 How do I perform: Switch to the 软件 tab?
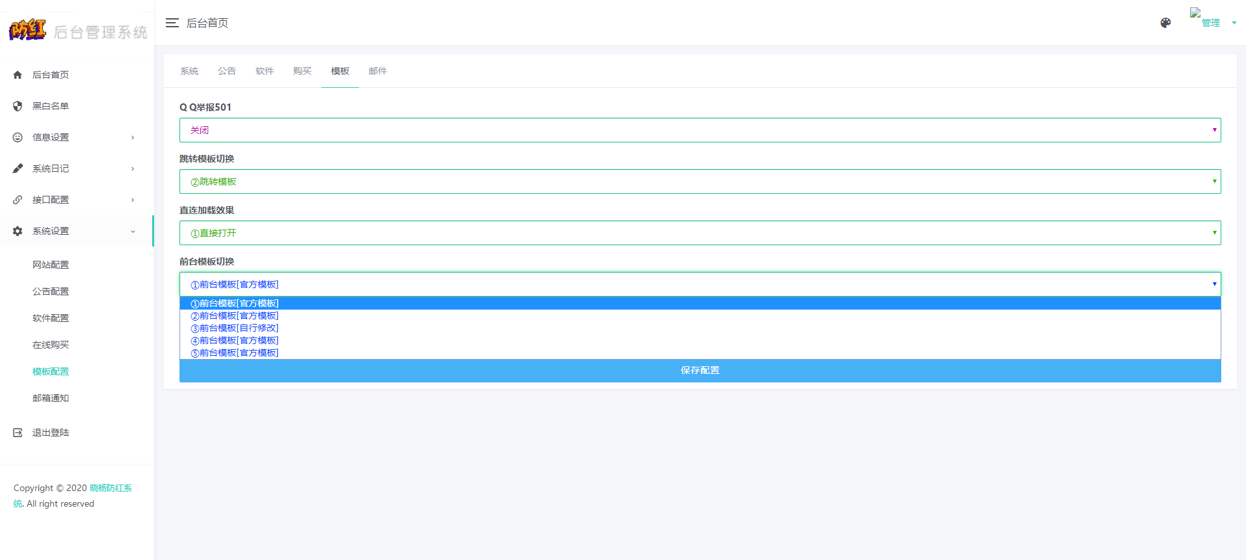click(x=265, y=71)
